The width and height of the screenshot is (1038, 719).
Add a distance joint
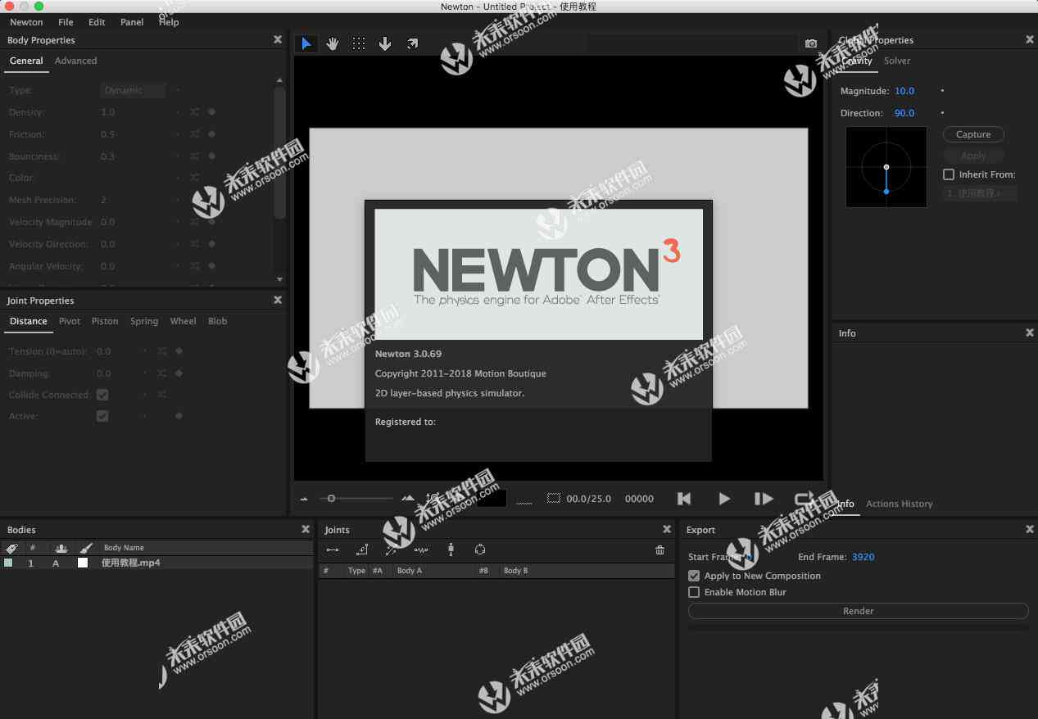click(x=333, y=550)
